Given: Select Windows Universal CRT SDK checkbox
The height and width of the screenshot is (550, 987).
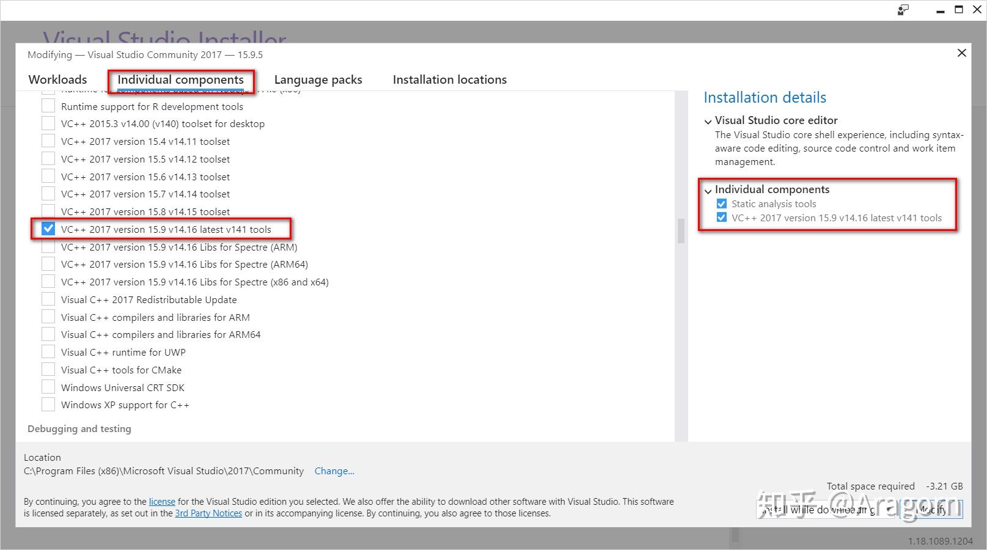Looking at the screenshot, I should click(x=48, y=387).
